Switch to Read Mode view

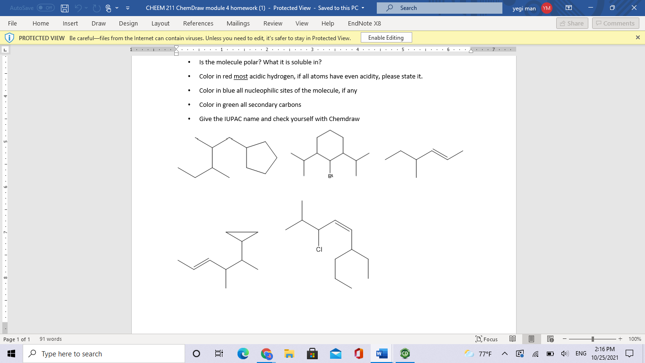[512, 339]
